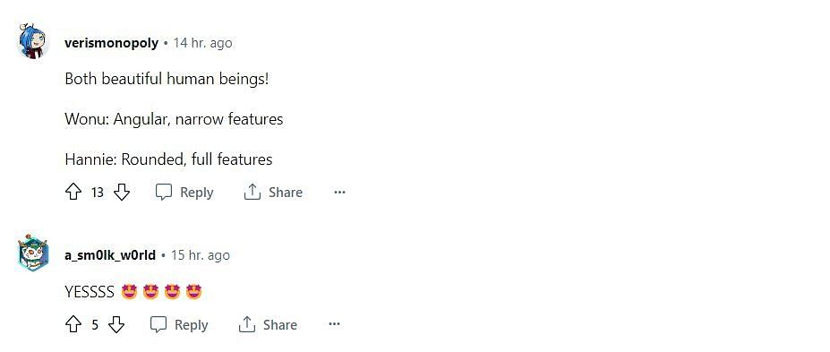
Task: Upvote verismonopoly's comment
Action: pos(73,193)
